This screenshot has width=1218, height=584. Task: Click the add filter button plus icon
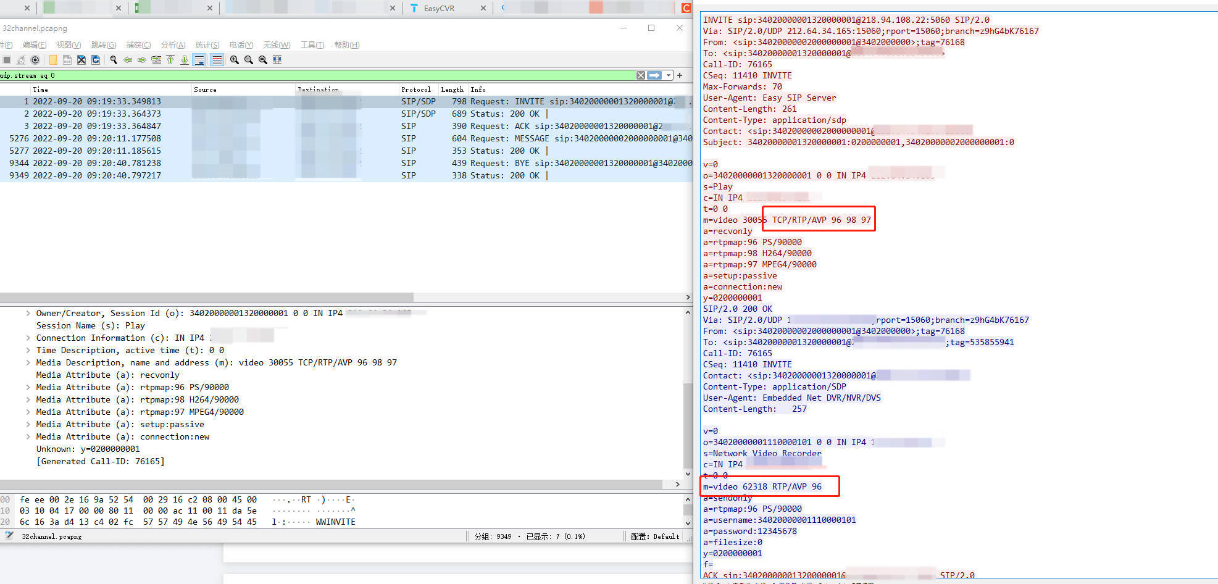click(680, 75)
